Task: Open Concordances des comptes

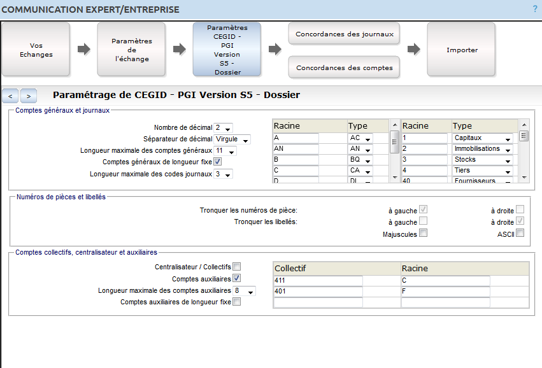Action: click(344, 66)
